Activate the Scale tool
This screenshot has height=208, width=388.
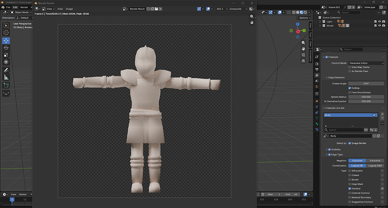tap(6, 55)
